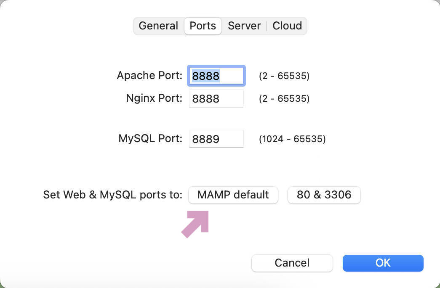This screenshot has height=288, width=440.
Task: Click inside the MySQL Port field
Action: (x=216, y=139)
